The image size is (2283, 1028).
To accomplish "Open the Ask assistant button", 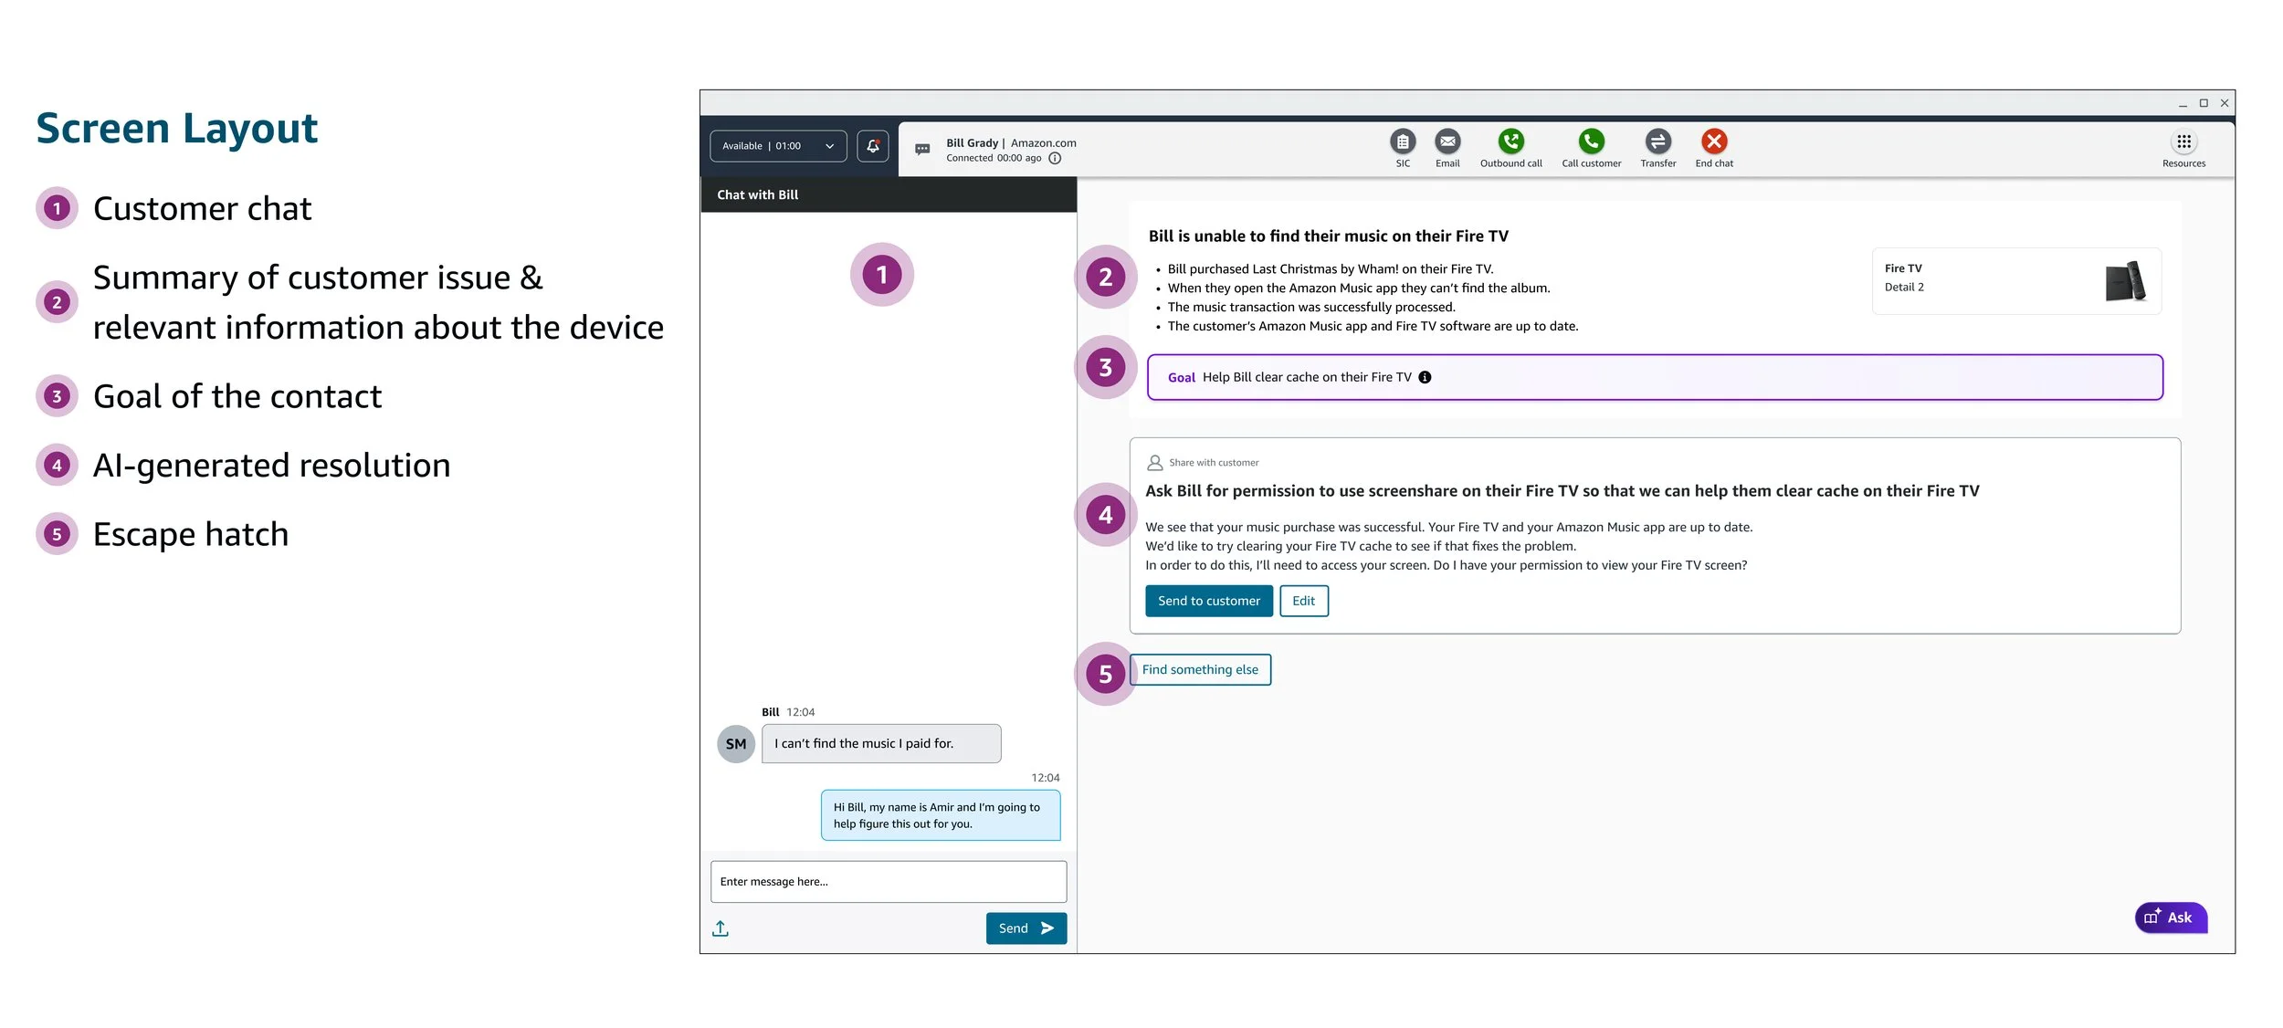I will 2170,918.
